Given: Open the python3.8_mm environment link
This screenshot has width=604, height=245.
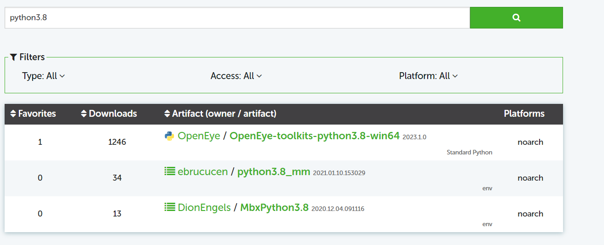Looking at the screenshot, I should (x=273, y=172).
